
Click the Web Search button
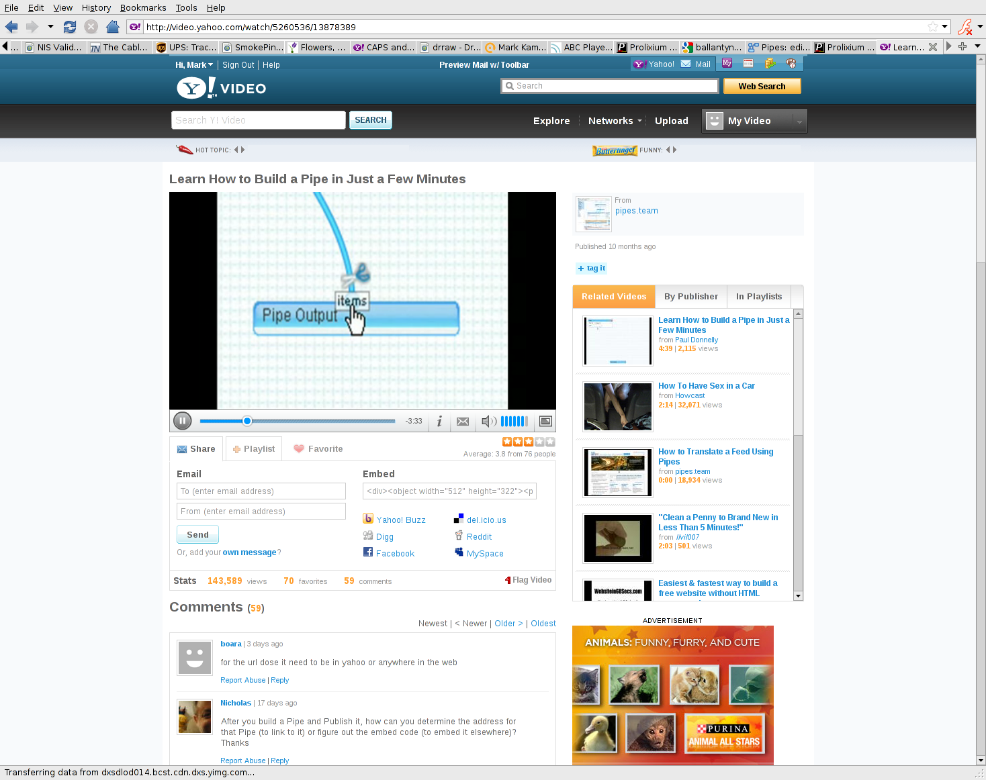coord(762,86)
